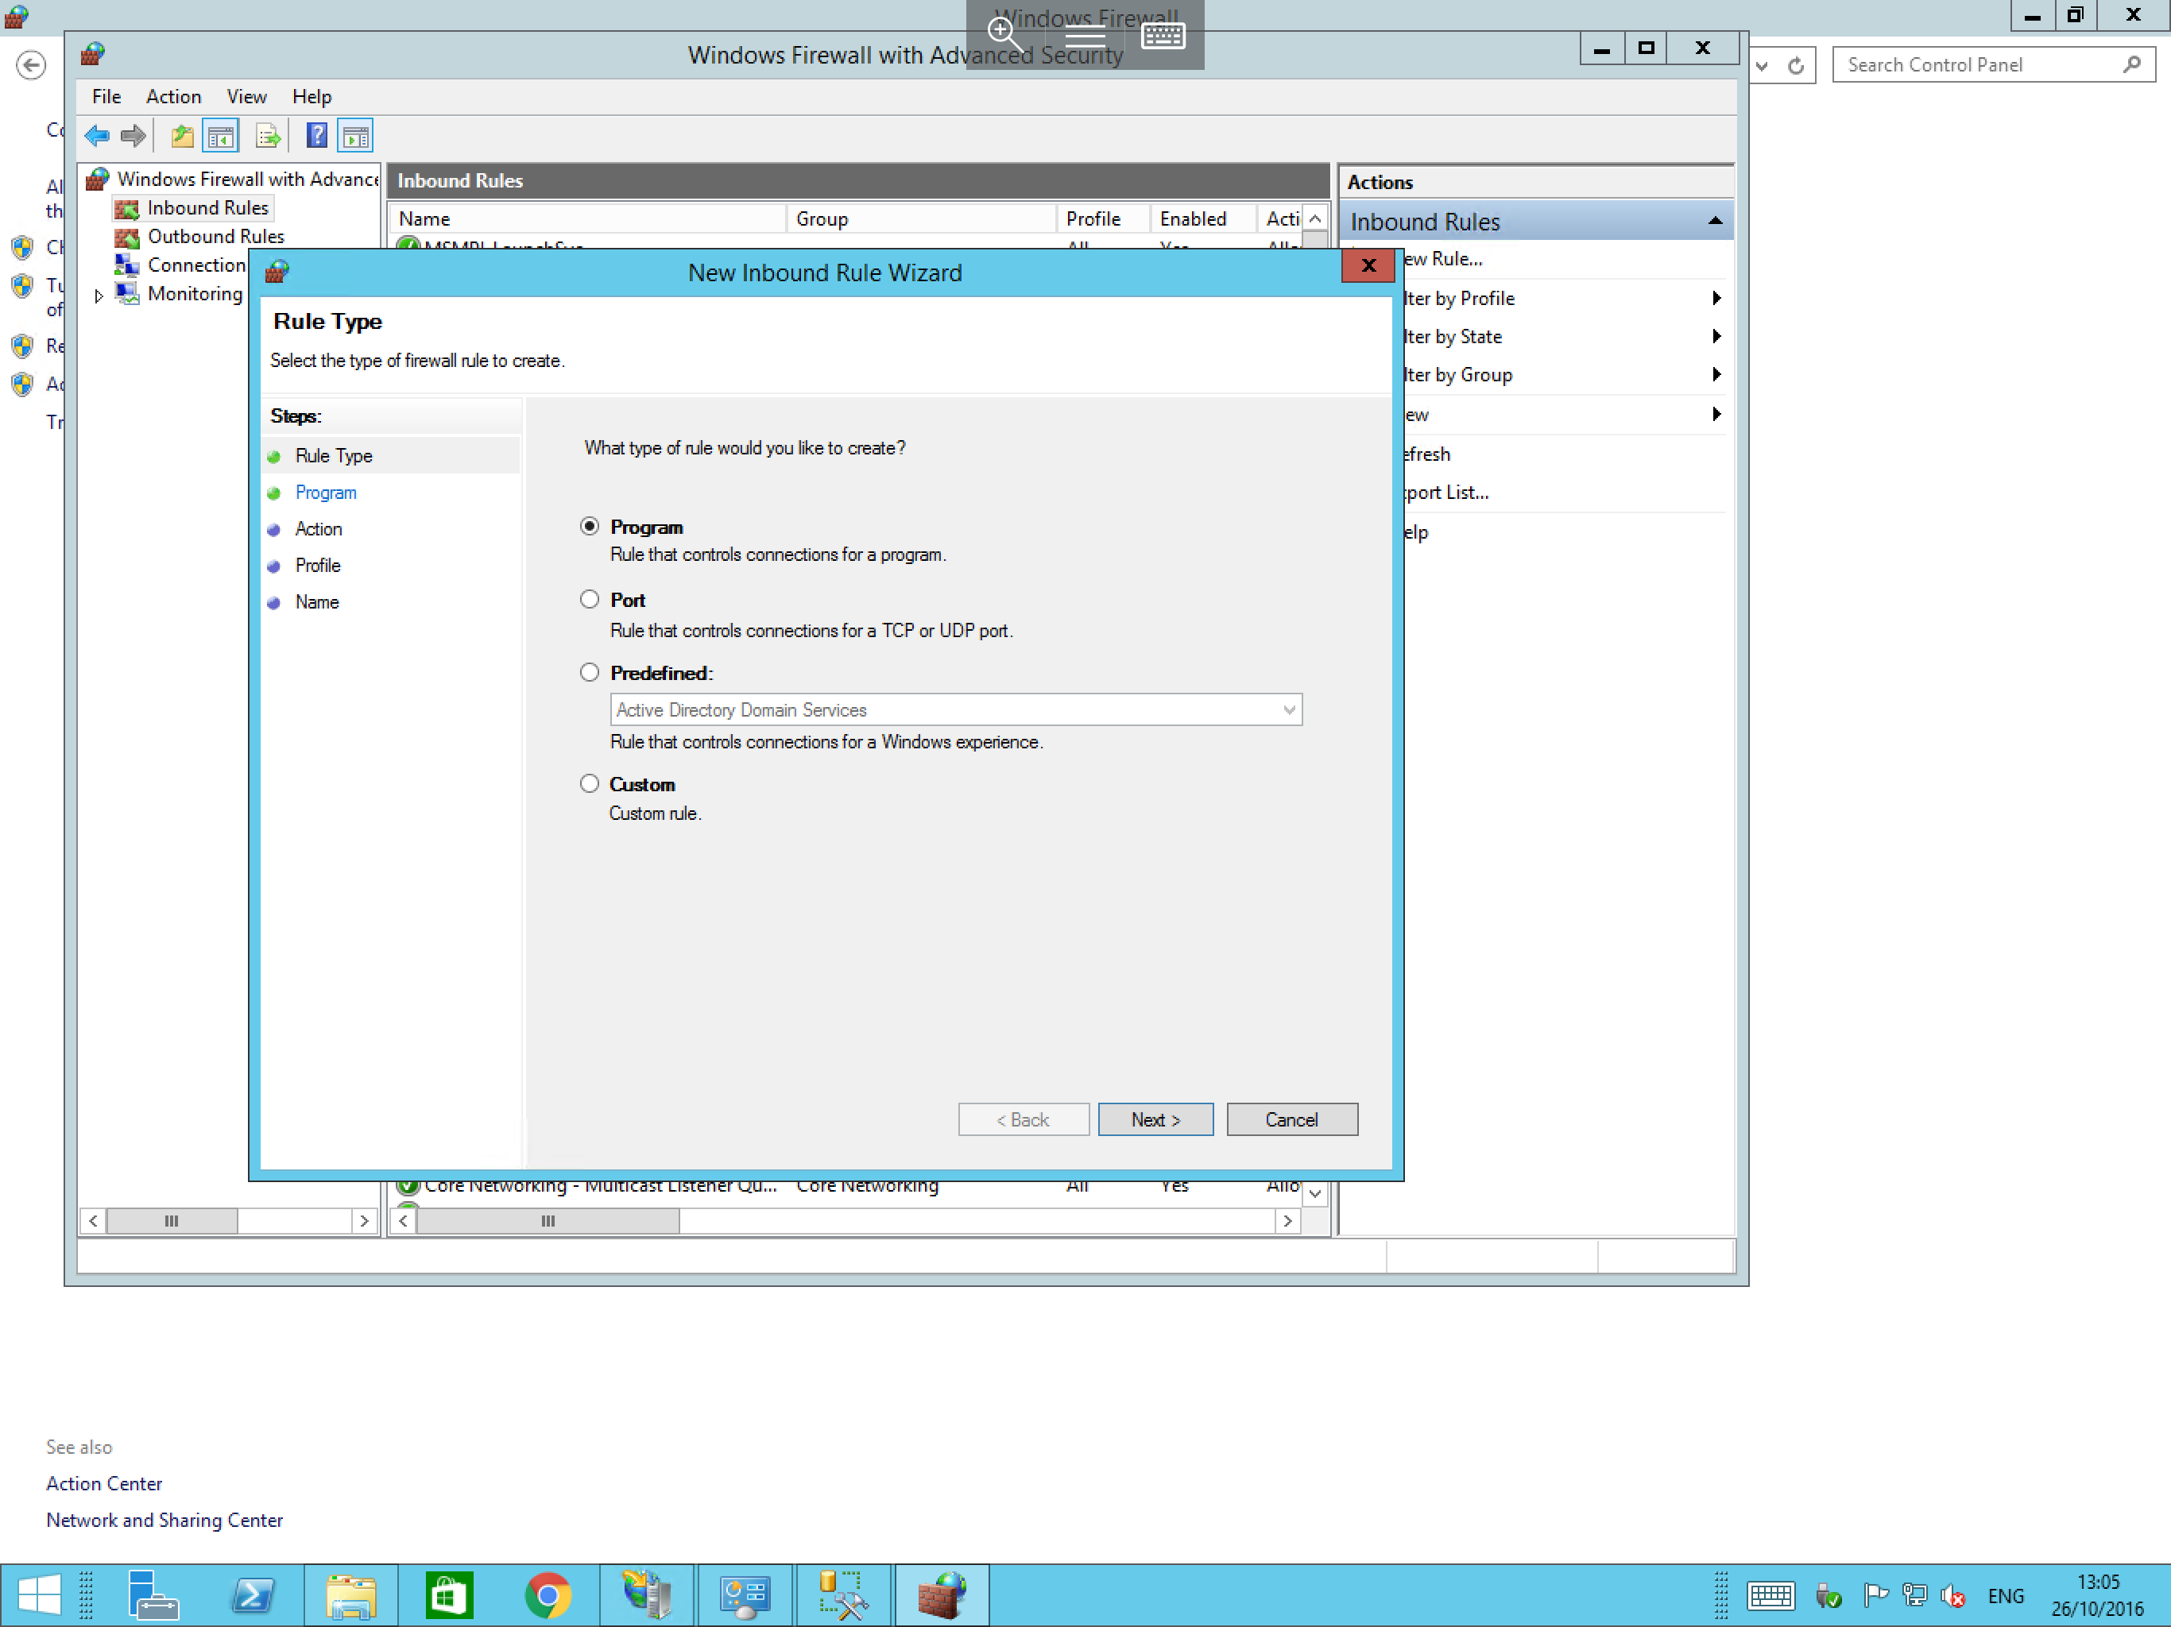
Task: Click Control Panel back navigation arrow
Action: pyautogui.click(x=32, y=66)
